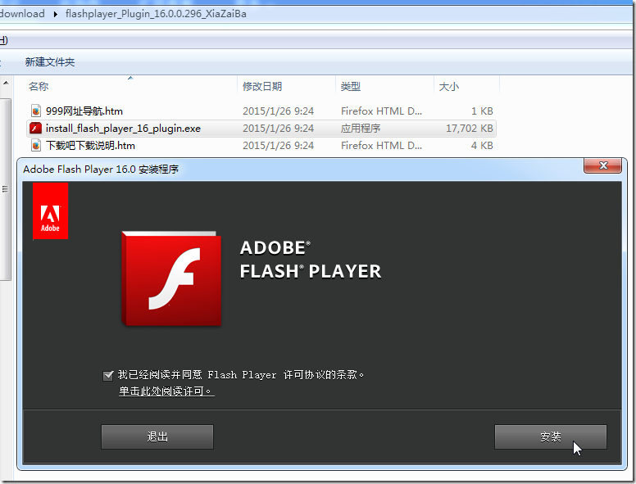This screenshot has width=636, height=484.
Task: Select the file install_flash_player_16_plugin.exe
Action: tap(123, 128)
